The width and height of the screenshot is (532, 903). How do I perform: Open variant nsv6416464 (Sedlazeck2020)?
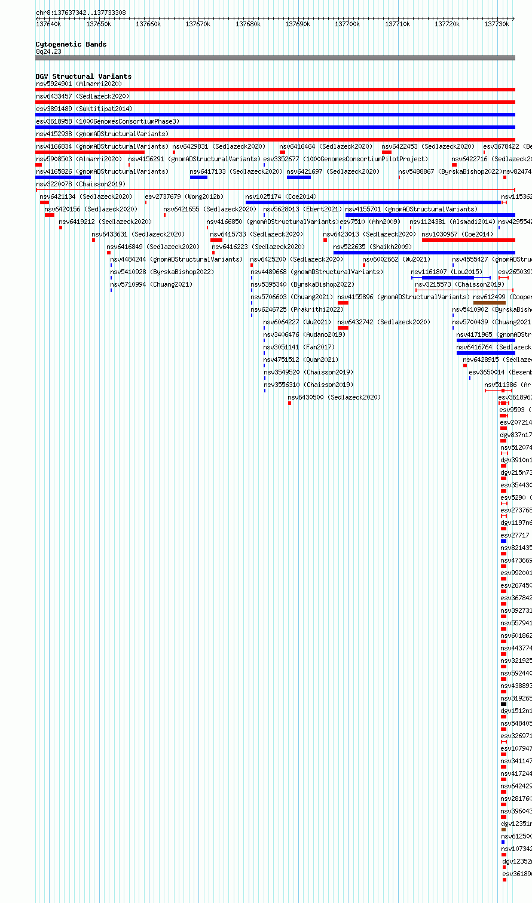pyautogui.click(x=326, y=146)
